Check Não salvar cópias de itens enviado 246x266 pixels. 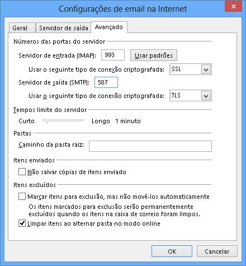(x=22, y=172)
